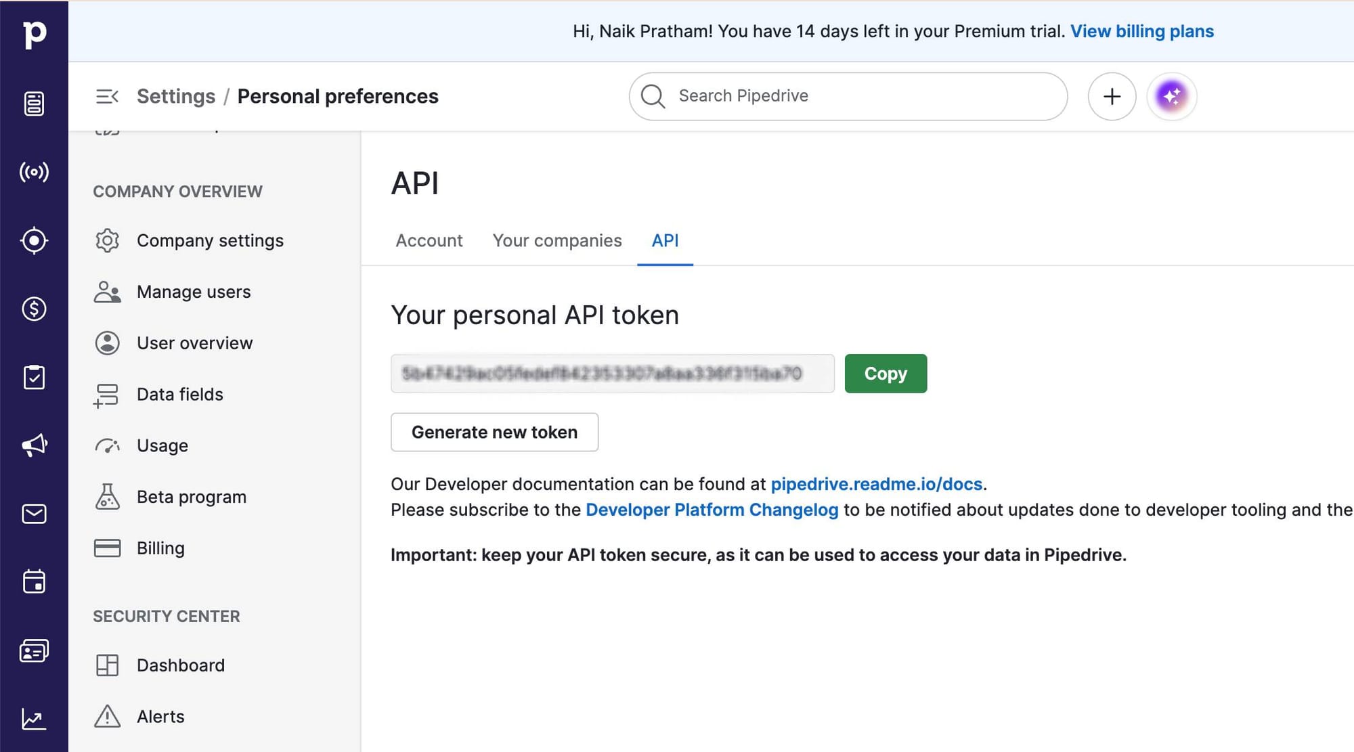This screenshot has width=1354, height=752.
Task: Switch to the Account tab
Action: (429, 240)
